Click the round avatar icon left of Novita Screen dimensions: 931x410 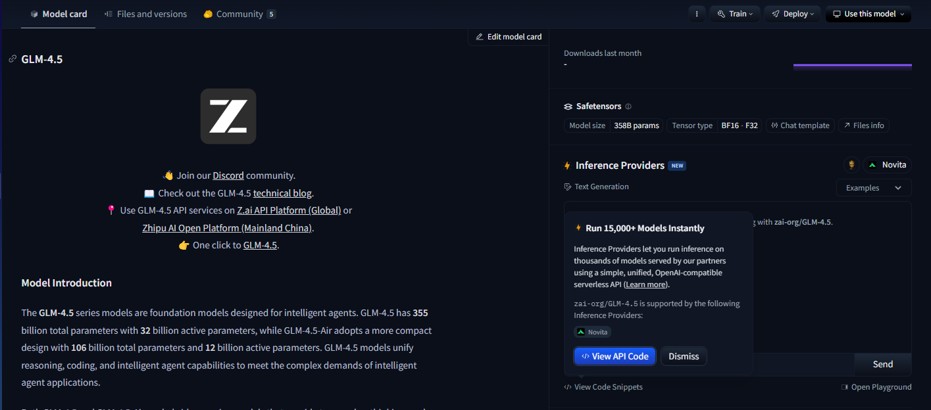coord(851,165)
